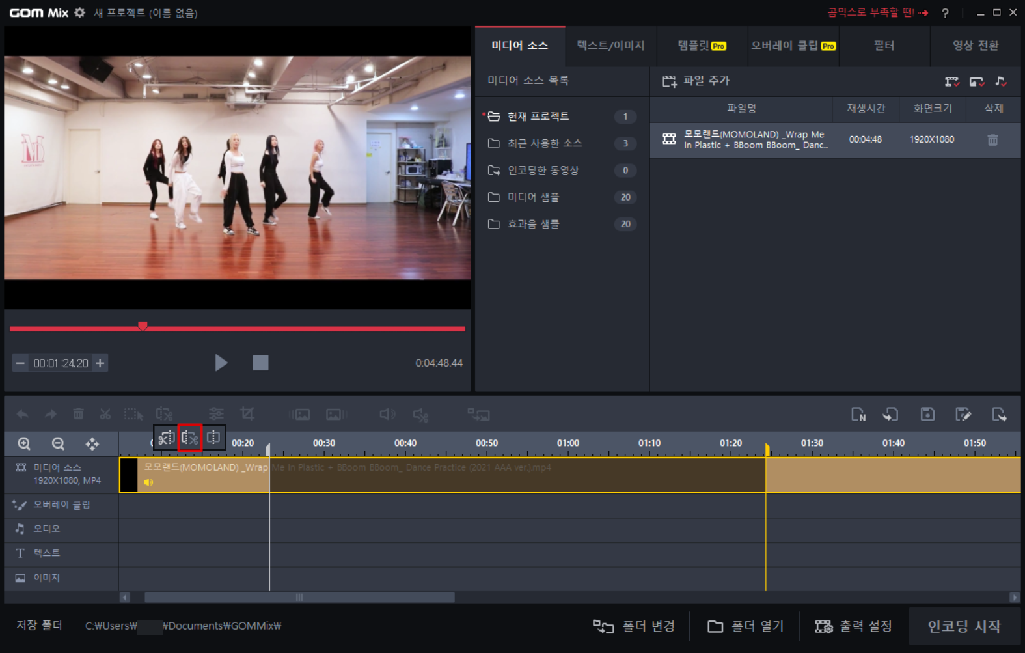Play the preview video

[221, 363]
